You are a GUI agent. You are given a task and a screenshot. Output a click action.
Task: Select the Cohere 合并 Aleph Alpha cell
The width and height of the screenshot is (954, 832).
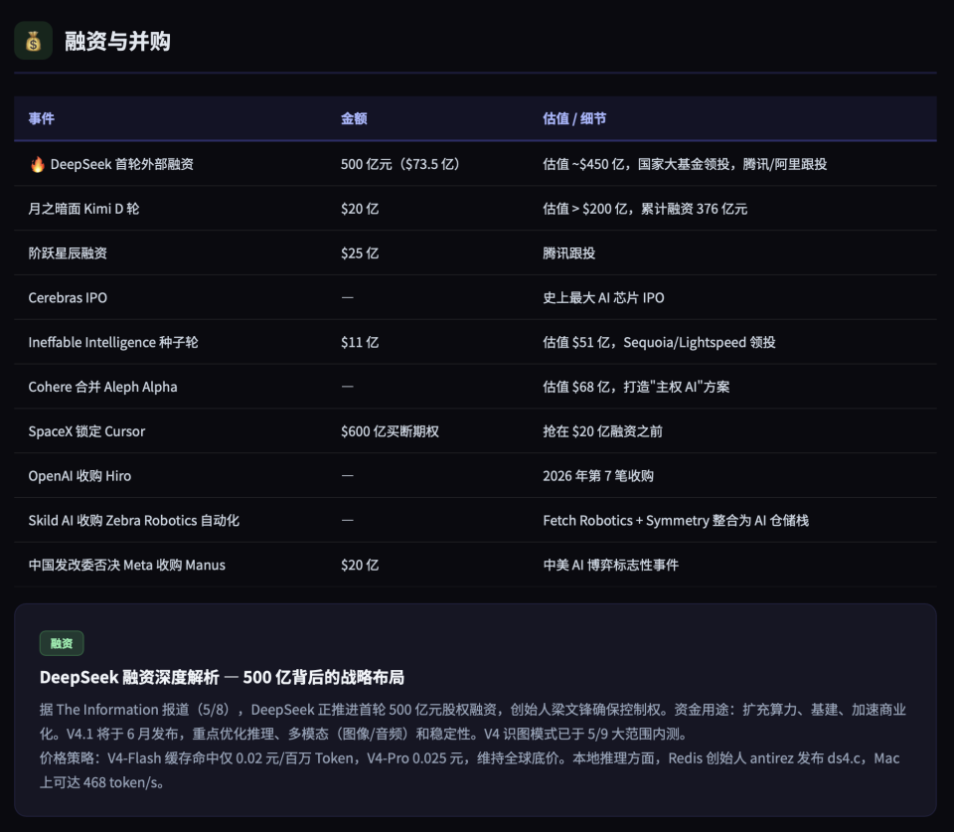[x=102, y=387]
